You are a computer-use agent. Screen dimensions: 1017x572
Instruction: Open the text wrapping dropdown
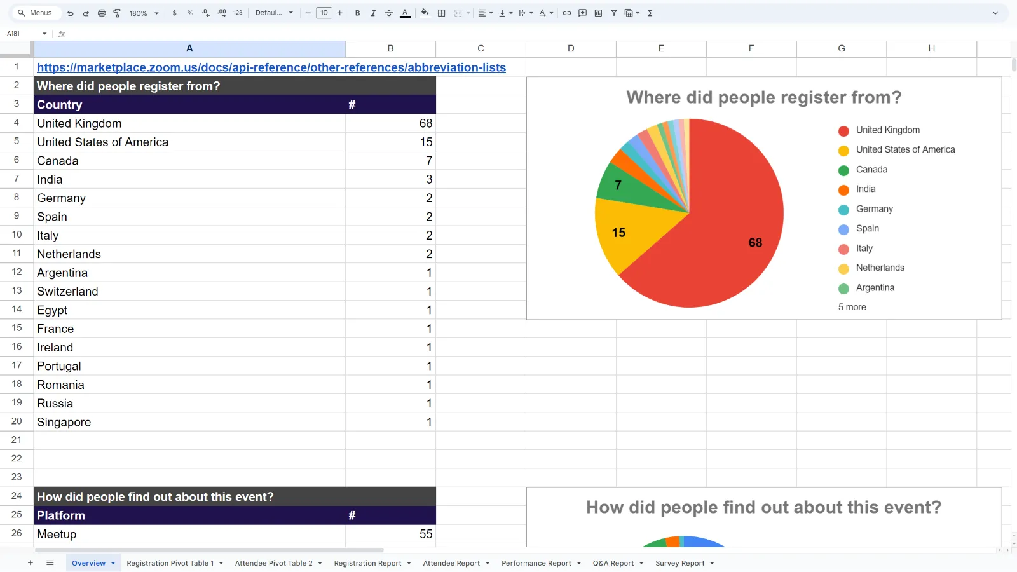(x=525, y=13)
